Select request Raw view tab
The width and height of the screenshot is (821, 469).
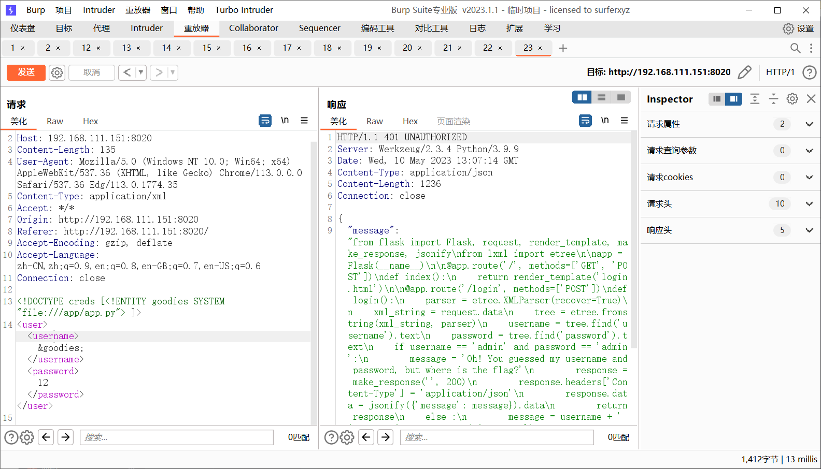(55, 121)
